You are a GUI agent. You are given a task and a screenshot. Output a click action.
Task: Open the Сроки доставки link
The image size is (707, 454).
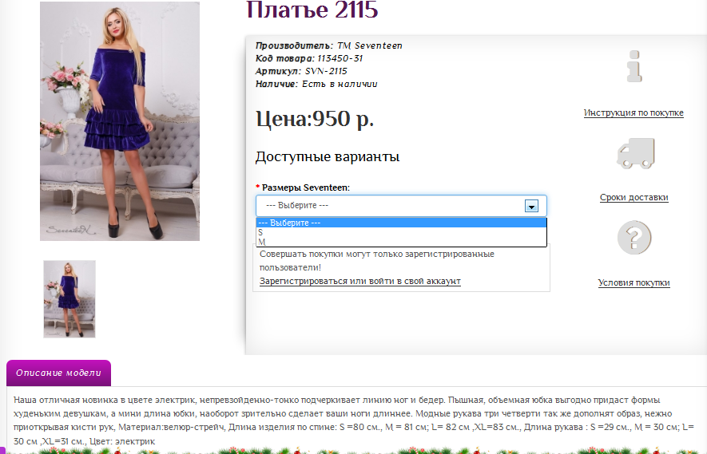click(634, 197)
